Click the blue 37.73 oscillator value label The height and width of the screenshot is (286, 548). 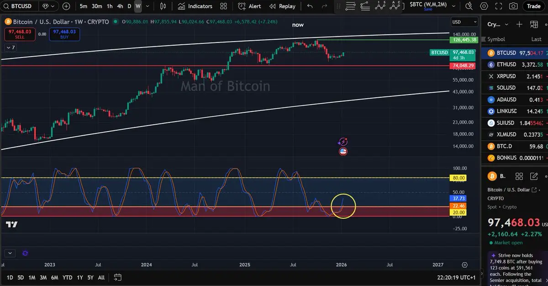[x=458, y=199]
